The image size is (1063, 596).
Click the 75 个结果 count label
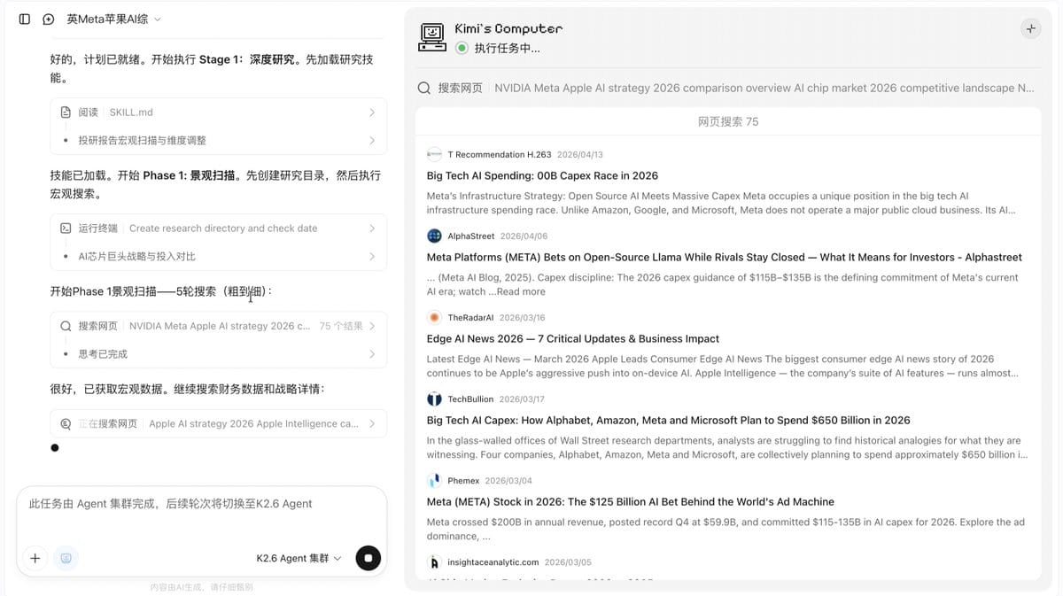click(341, 326)
